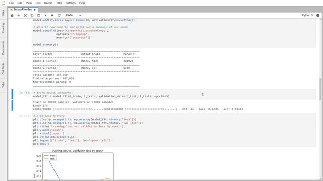The image size is (323, 181).
Task: Copy the selected cell icon
Action: tap(32, 15)
